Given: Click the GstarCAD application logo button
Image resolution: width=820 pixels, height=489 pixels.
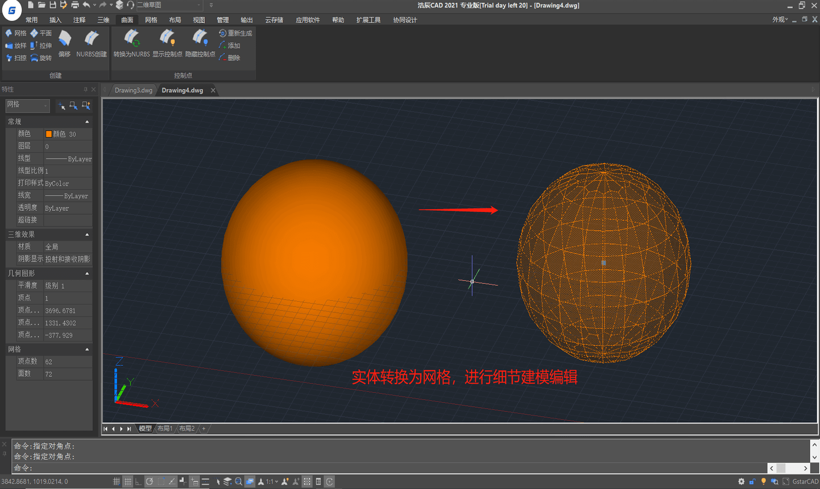Looking at the screenshot, I should tap(12, 10).
